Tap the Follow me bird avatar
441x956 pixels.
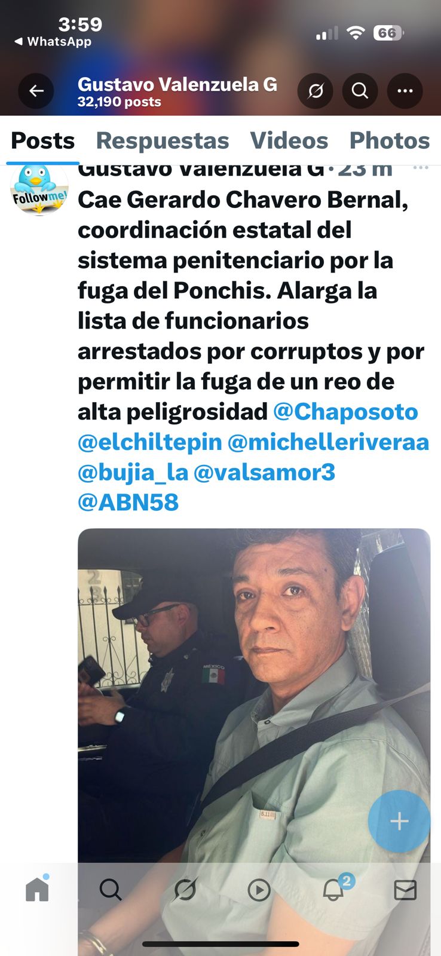pos(39,189)
